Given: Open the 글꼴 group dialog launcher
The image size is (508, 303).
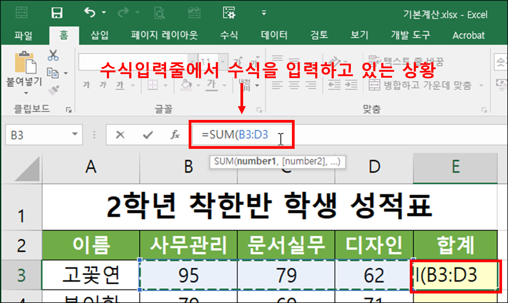Looking at the screenshot, I should pos(260,110).
